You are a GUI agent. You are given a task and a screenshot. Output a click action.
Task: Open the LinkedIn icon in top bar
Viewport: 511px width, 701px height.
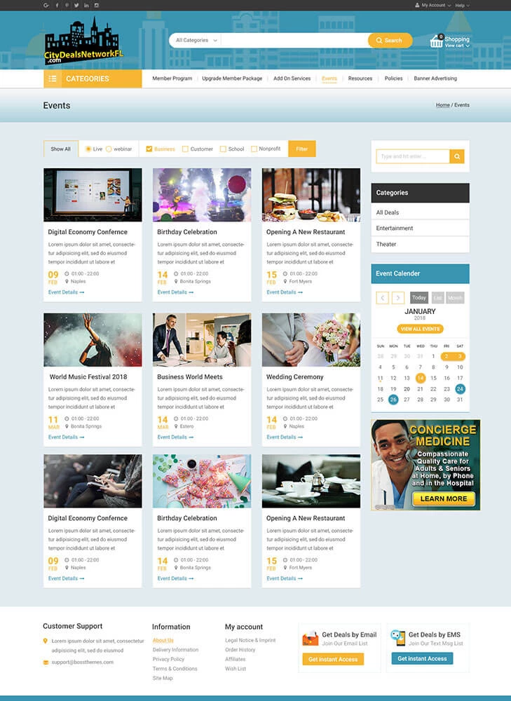pyautogui.click(x=86, y=6)
